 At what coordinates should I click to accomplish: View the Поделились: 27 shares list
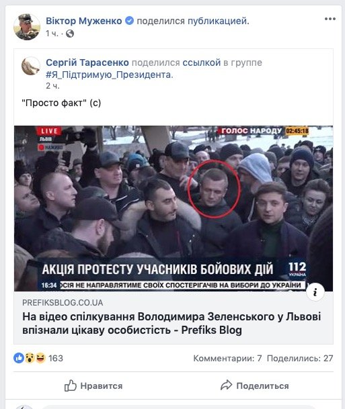pos(300,359)
